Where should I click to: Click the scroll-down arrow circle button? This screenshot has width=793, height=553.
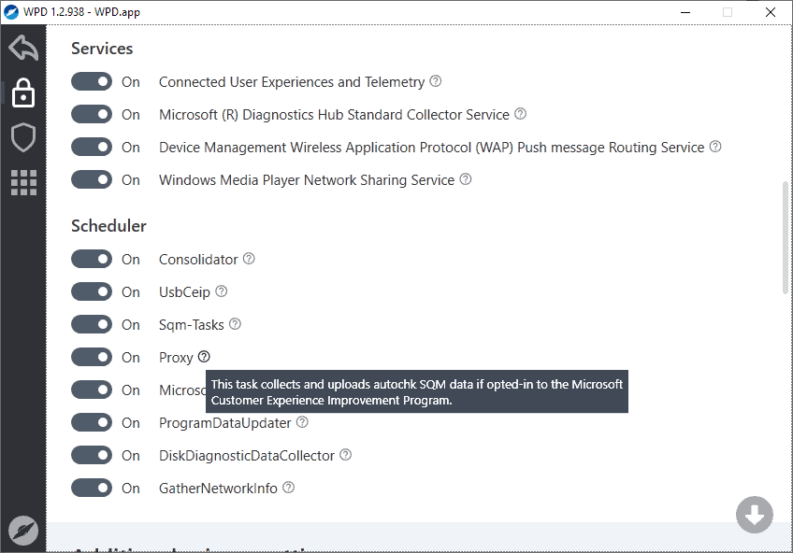755,515
